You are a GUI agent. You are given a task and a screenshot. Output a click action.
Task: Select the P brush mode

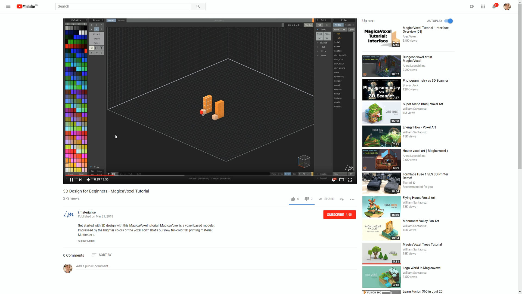pos(102,25)
